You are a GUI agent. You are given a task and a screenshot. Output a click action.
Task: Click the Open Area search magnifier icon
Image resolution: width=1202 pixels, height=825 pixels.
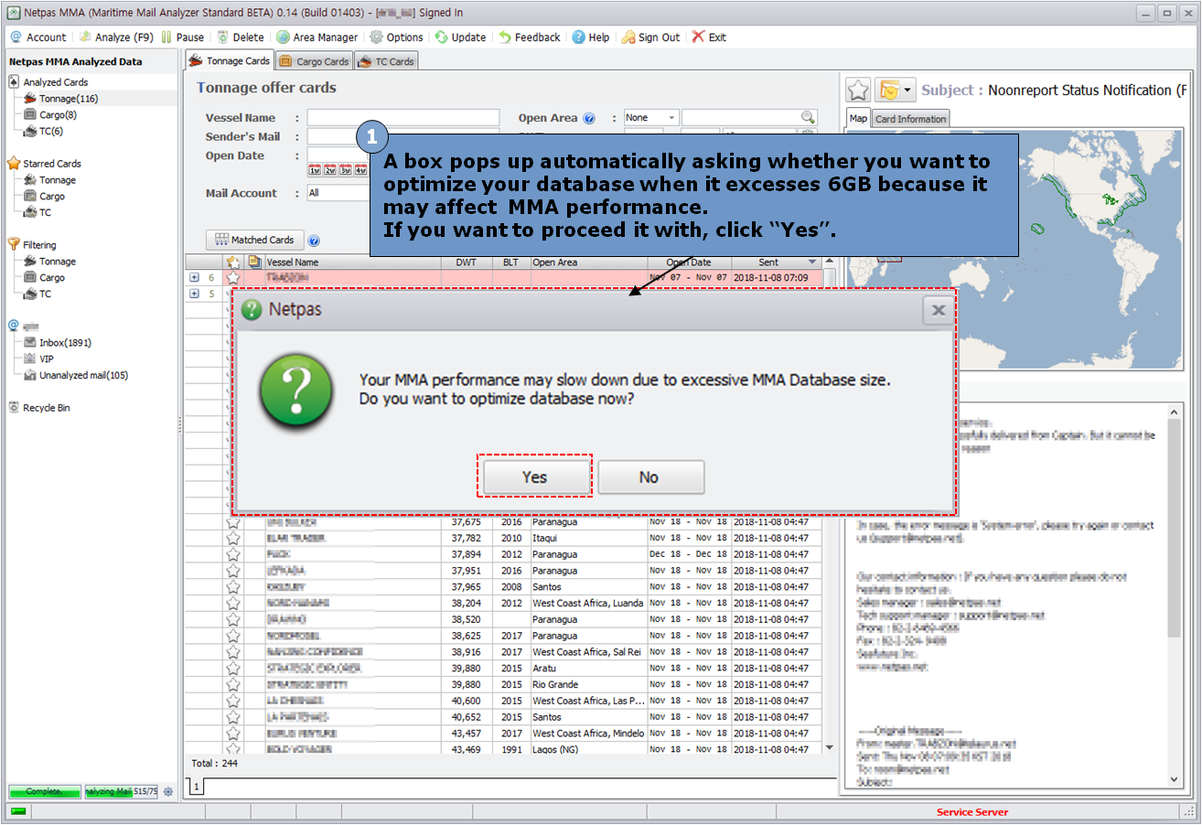[x=807, y=118]
